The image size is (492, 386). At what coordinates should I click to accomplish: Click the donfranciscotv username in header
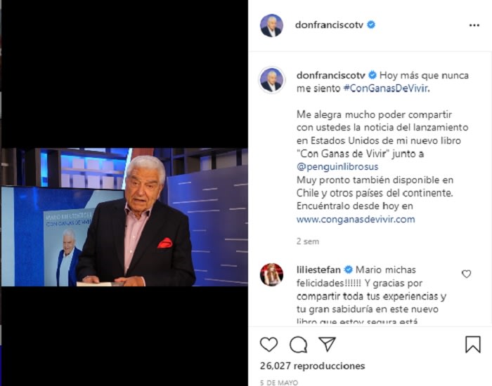point(329,25)
